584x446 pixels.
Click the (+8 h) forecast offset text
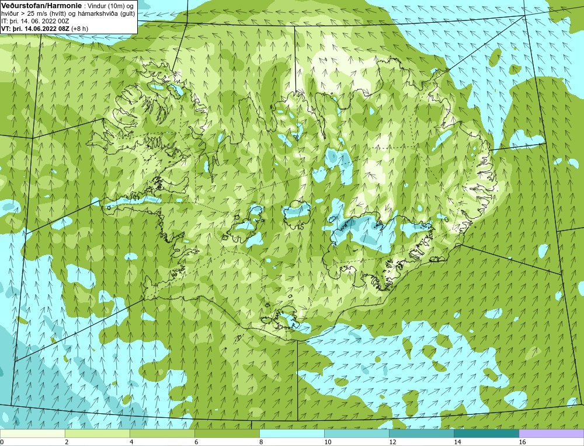click(x=80, y=28)
